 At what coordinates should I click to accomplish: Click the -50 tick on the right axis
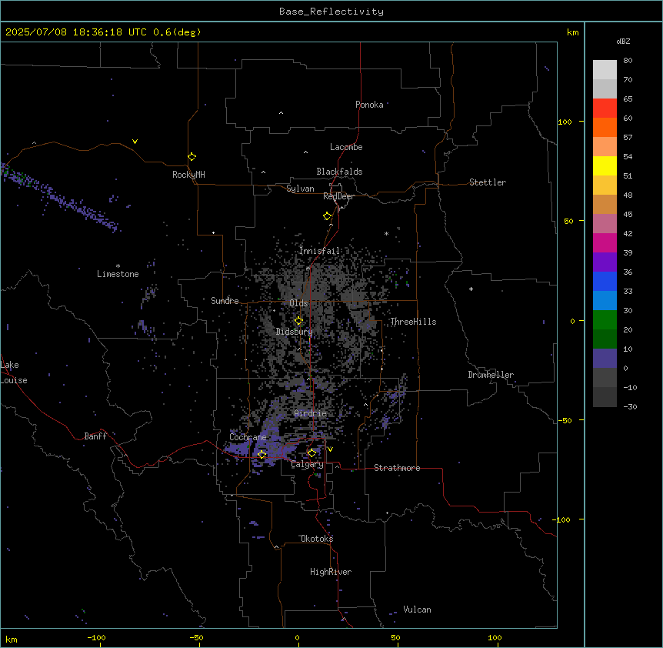click(565, 420)
